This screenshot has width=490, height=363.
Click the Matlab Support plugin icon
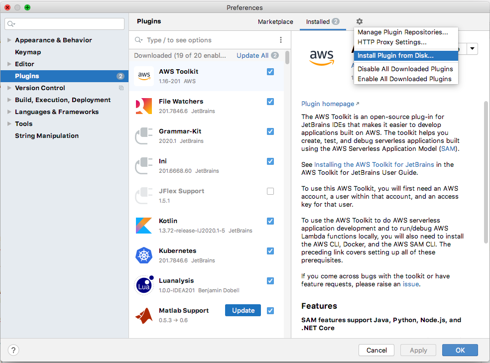(143, 315)
